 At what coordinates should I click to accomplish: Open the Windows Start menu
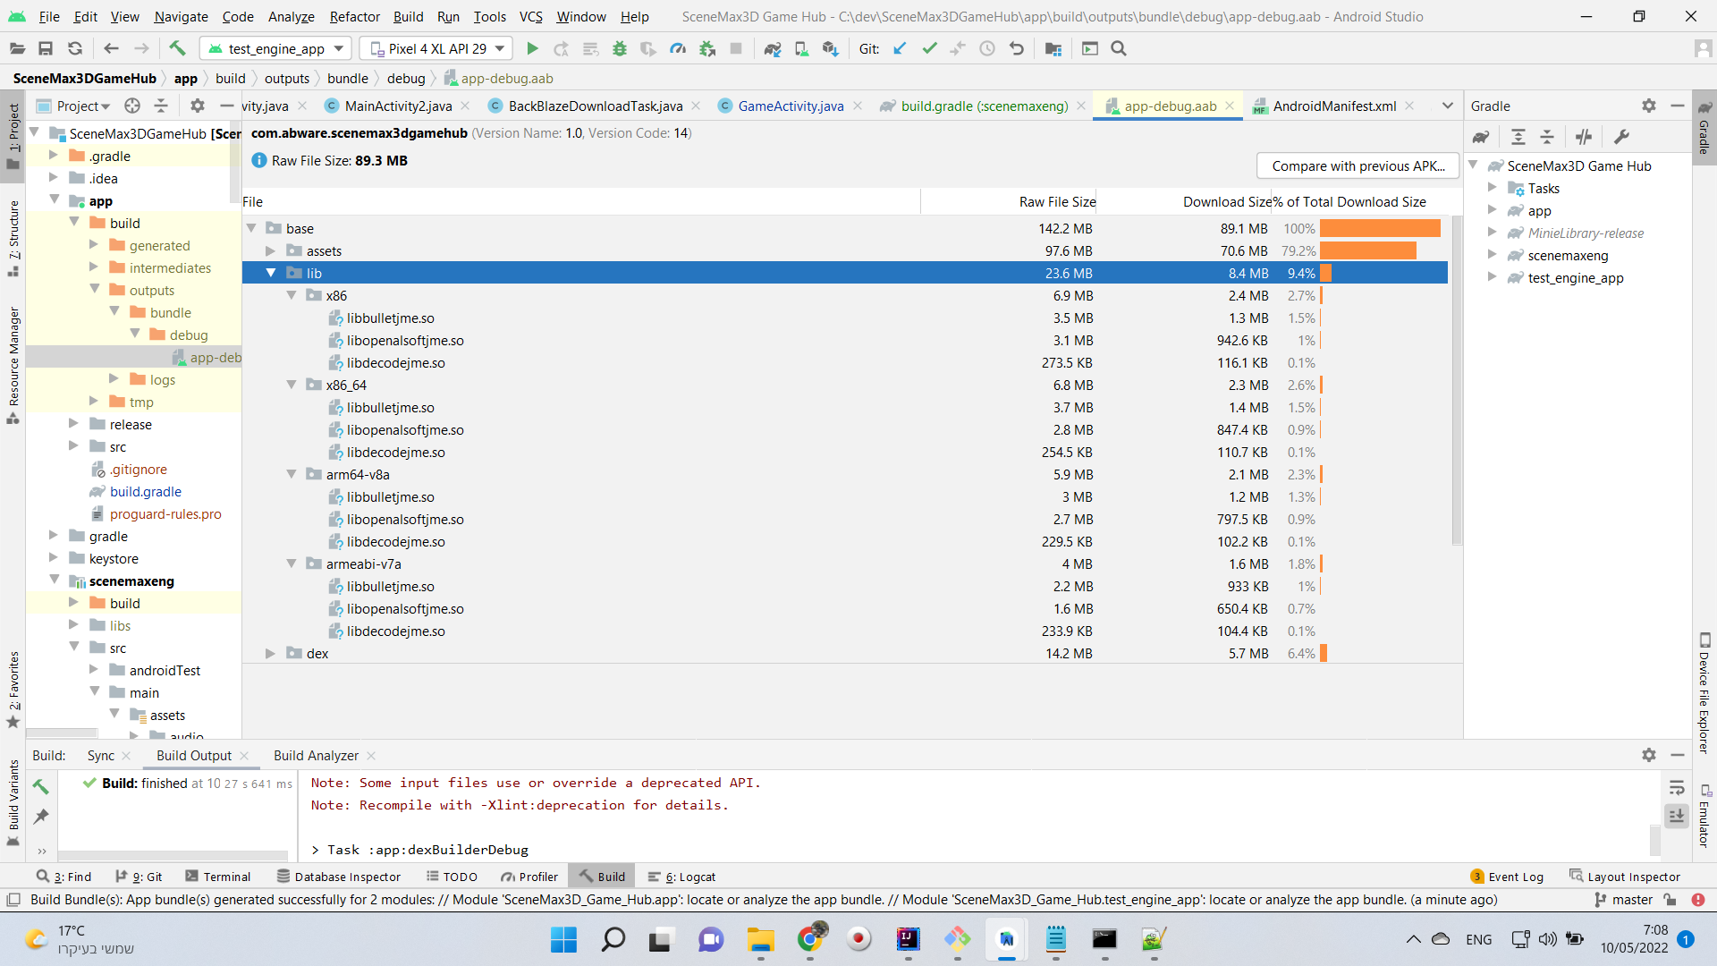coord(563,939)
